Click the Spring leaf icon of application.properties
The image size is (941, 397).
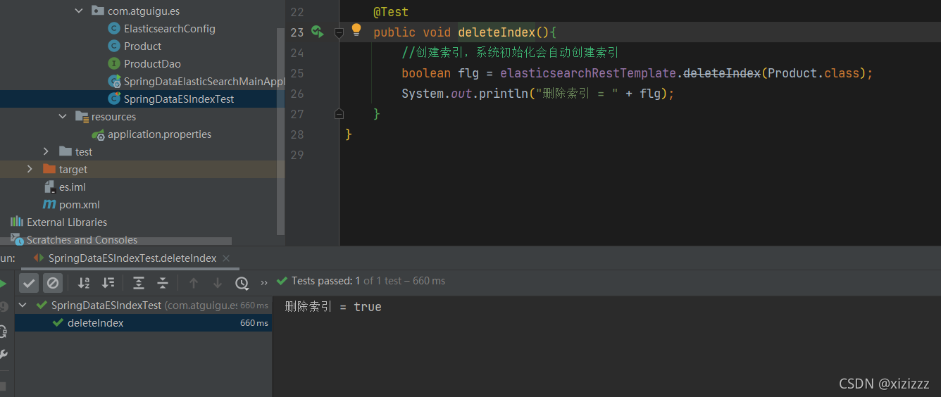click(x=98, y=134)
